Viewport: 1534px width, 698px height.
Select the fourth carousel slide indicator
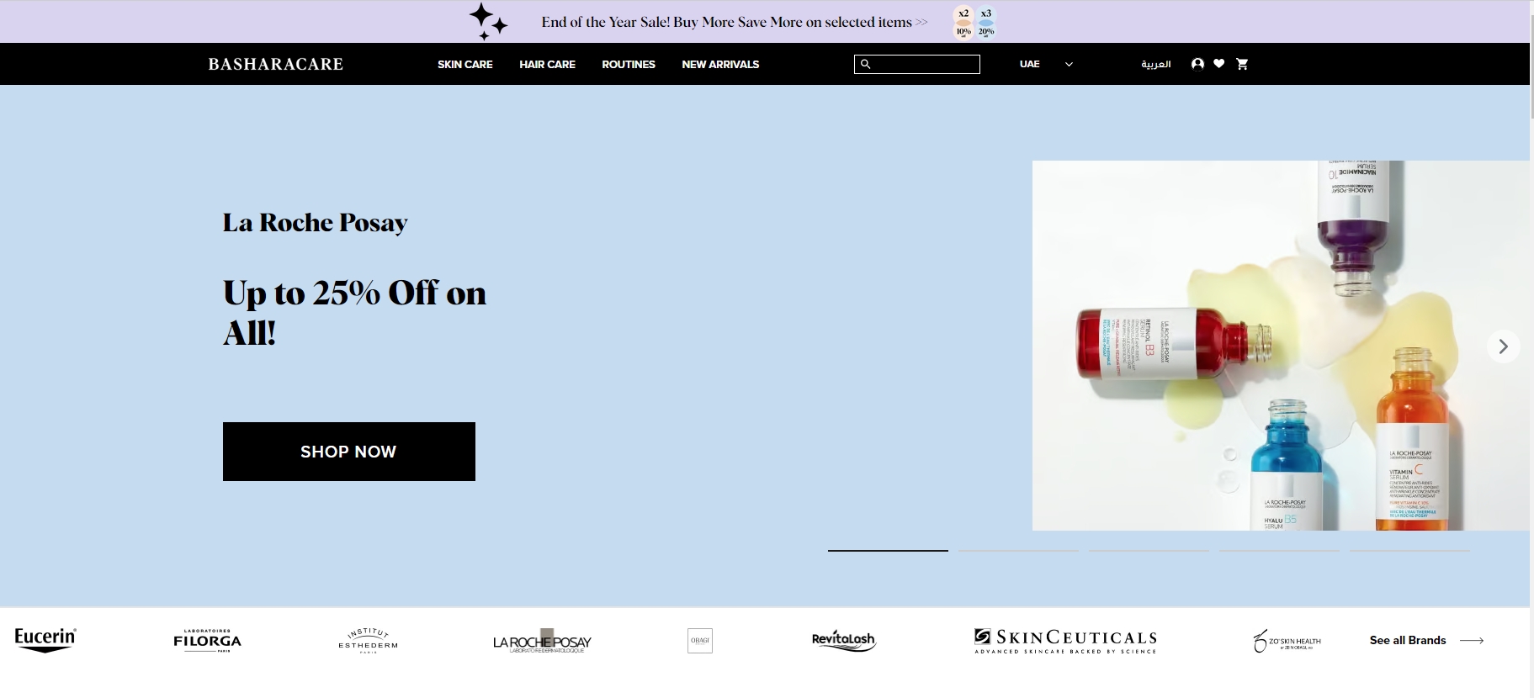pyautogui.click(x=1279, y=550)
